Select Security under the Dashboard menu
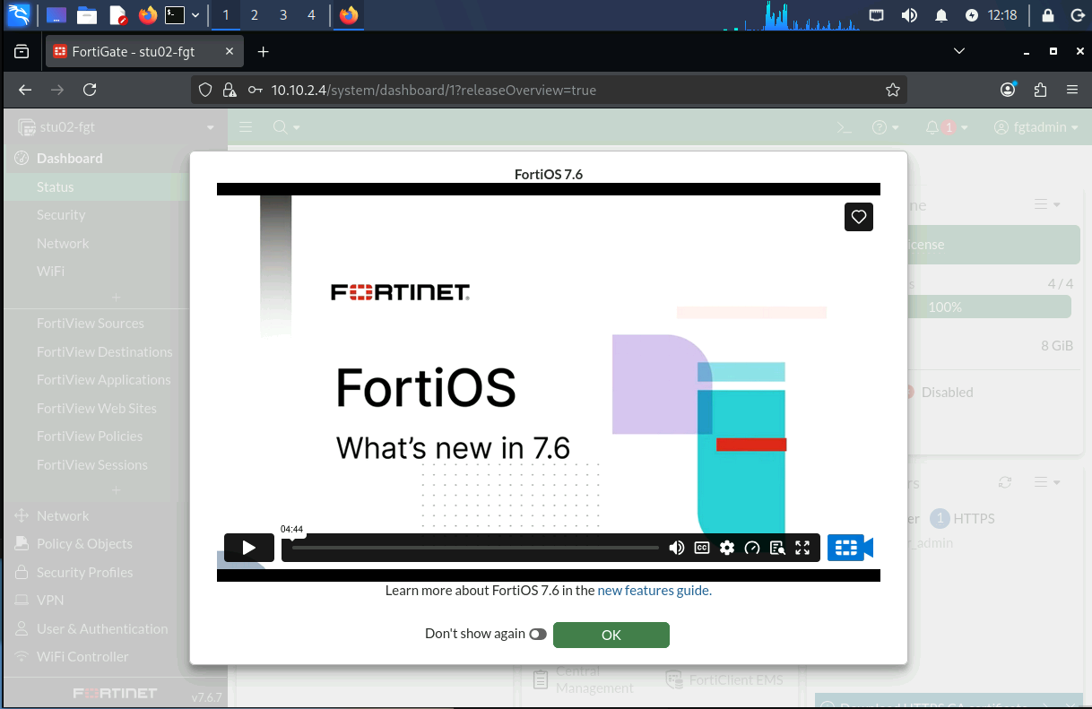 pyautogui.click(x=61, y=215)
